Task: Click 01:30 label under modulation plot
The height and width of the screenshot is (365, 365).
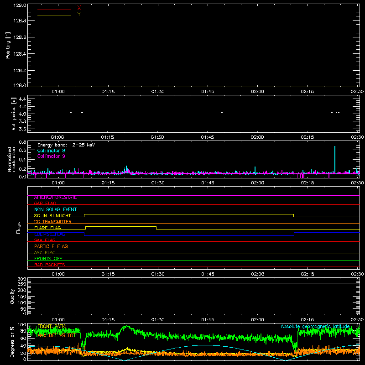Action: click(x=158, y=183)
